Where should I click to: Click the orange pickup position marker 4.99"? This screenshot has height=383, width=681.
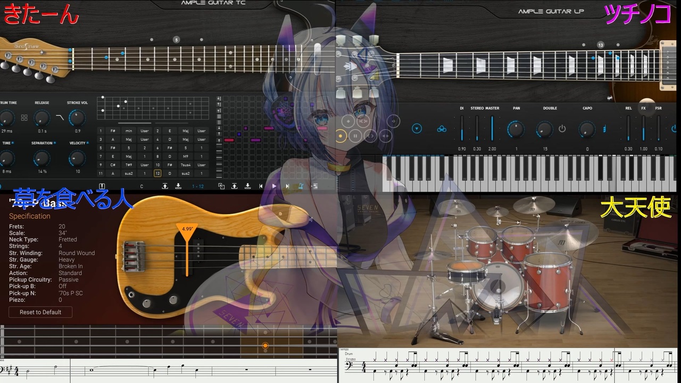pyautogui.click(x=187, y=230)
